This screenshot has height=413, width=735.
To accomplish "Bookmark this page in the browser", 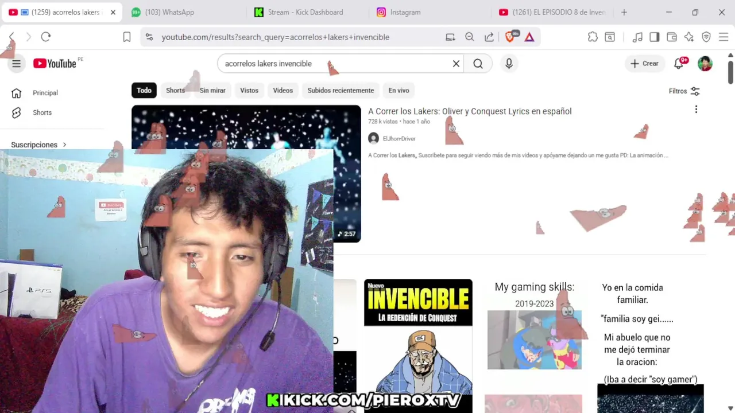I will (x=127, y=37).
